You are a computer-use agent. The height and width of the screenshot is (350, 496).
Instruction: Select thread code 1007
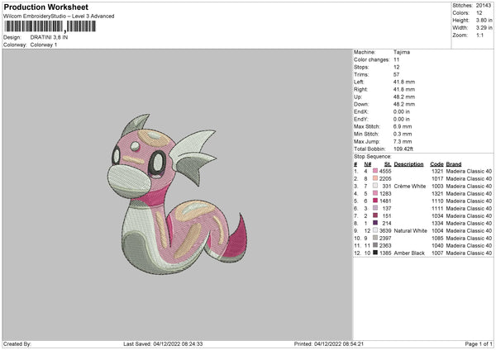(x=437, y=253)
